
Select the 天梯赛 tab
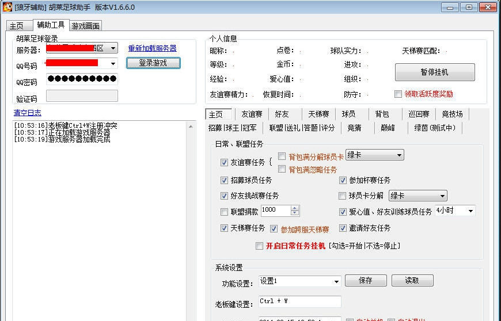point(318,114)
